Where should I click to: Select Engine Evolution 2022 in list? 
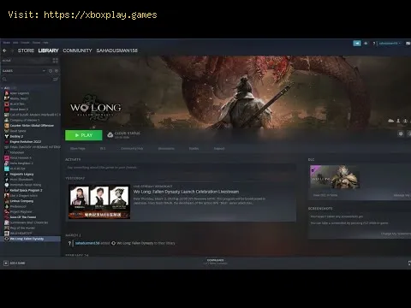click(26, 142)
